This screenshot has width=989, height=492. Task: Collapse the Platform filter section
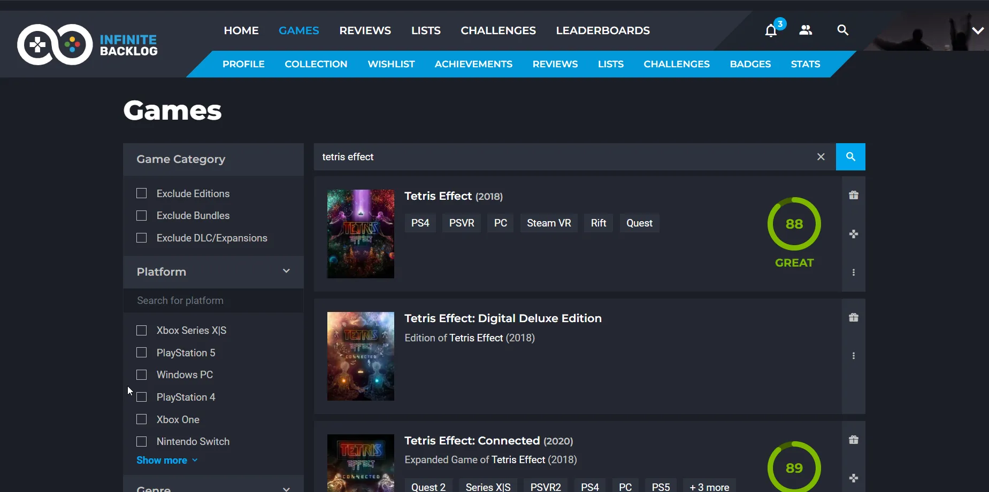coord(286,271)
